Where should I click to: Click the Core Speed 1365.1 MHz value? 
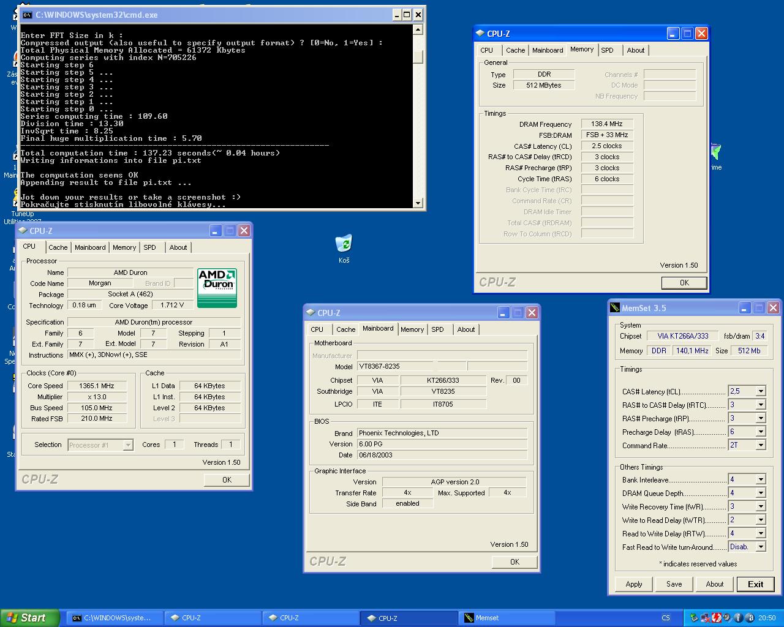[97, 386]
